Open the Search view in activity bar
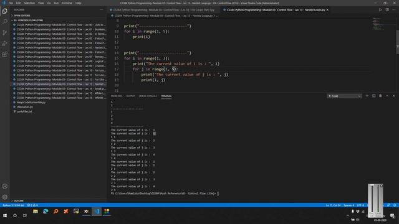Image resolution: width=399 pixels, height=224 pixels. (x=4, y=22)
